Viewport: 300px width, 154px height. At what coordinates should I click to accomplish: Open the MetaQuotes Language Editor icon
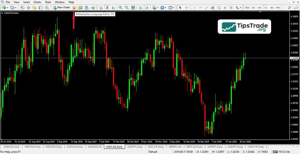[74, 7]
